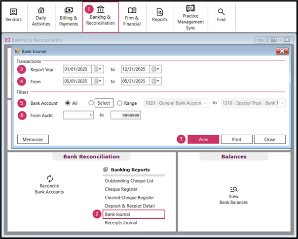Click the Balances section header
This screenshot has height=239, width=298.
coord(234,156)
